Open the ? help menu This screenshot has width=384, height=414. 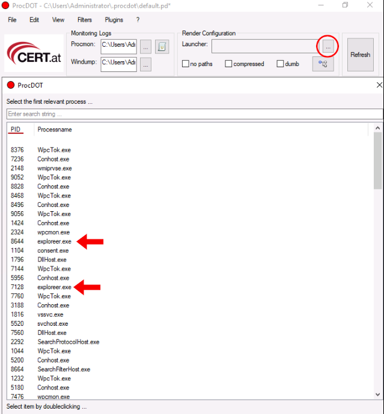[138, 20]
